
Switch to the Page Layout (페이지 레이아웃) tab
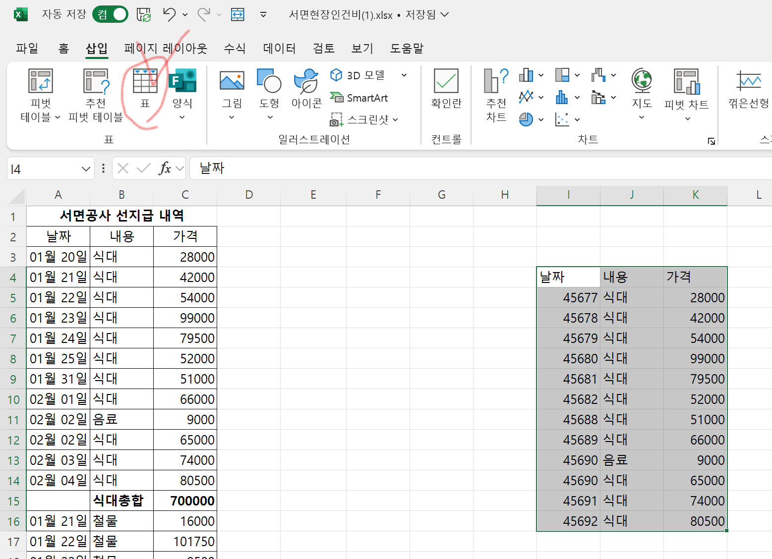tap(166, 48)
